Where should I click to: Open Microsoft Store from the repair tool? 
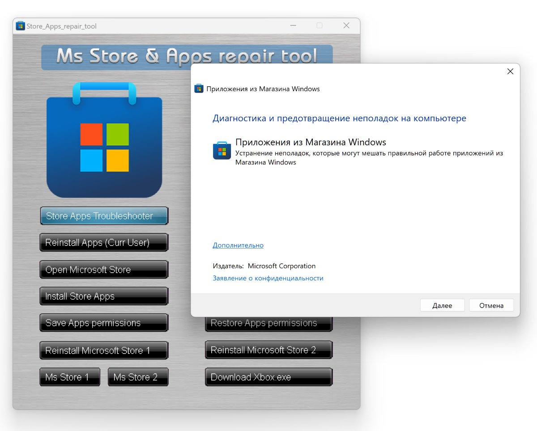pyautogui.click(x=104, y=270)
